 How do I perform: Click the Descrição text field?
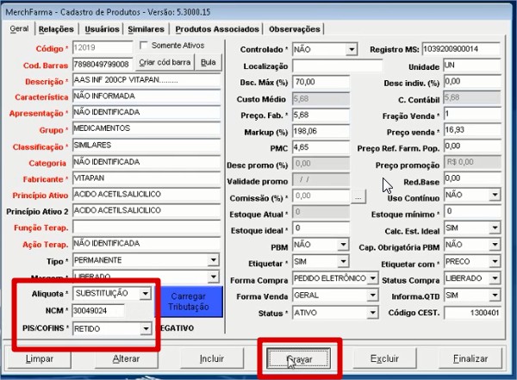point(146,78)
